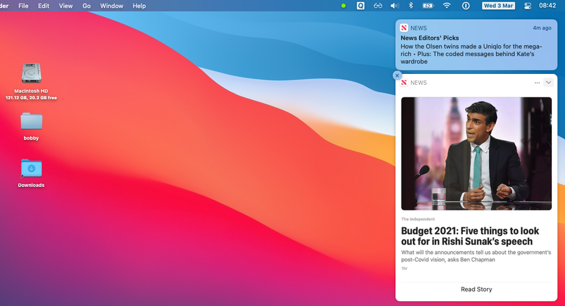The image size is (565, 306).
Task: Click the 1hr article age label
Action: (404, 268)
